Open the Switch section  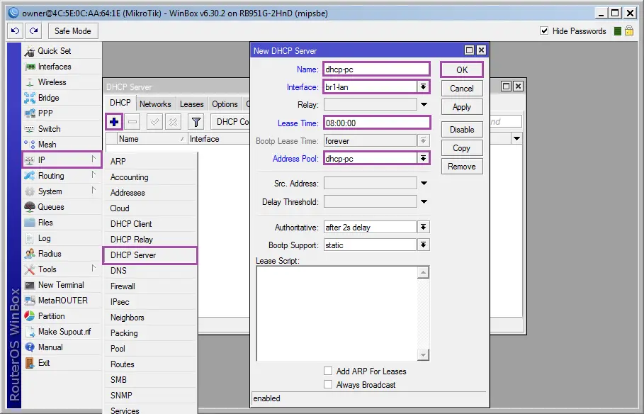(x=62, y=129)
